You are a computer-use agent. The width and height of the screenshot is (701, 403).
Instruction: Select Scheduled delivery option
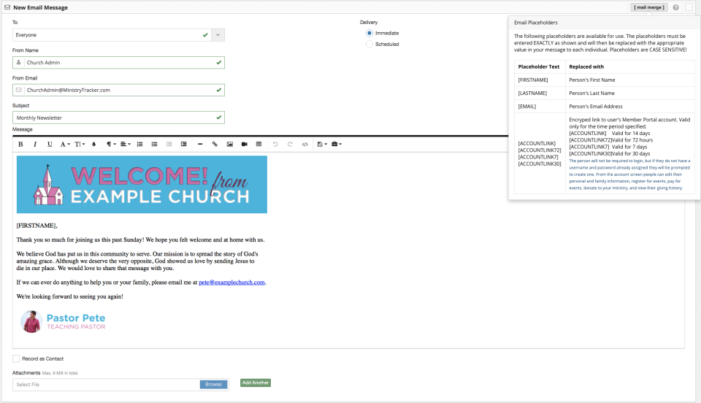click(x=369, y=45)
